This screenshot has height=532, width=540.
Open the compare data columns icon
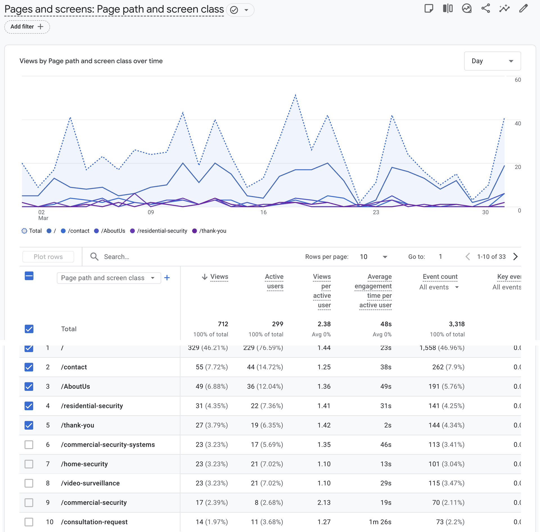(447, 8)
